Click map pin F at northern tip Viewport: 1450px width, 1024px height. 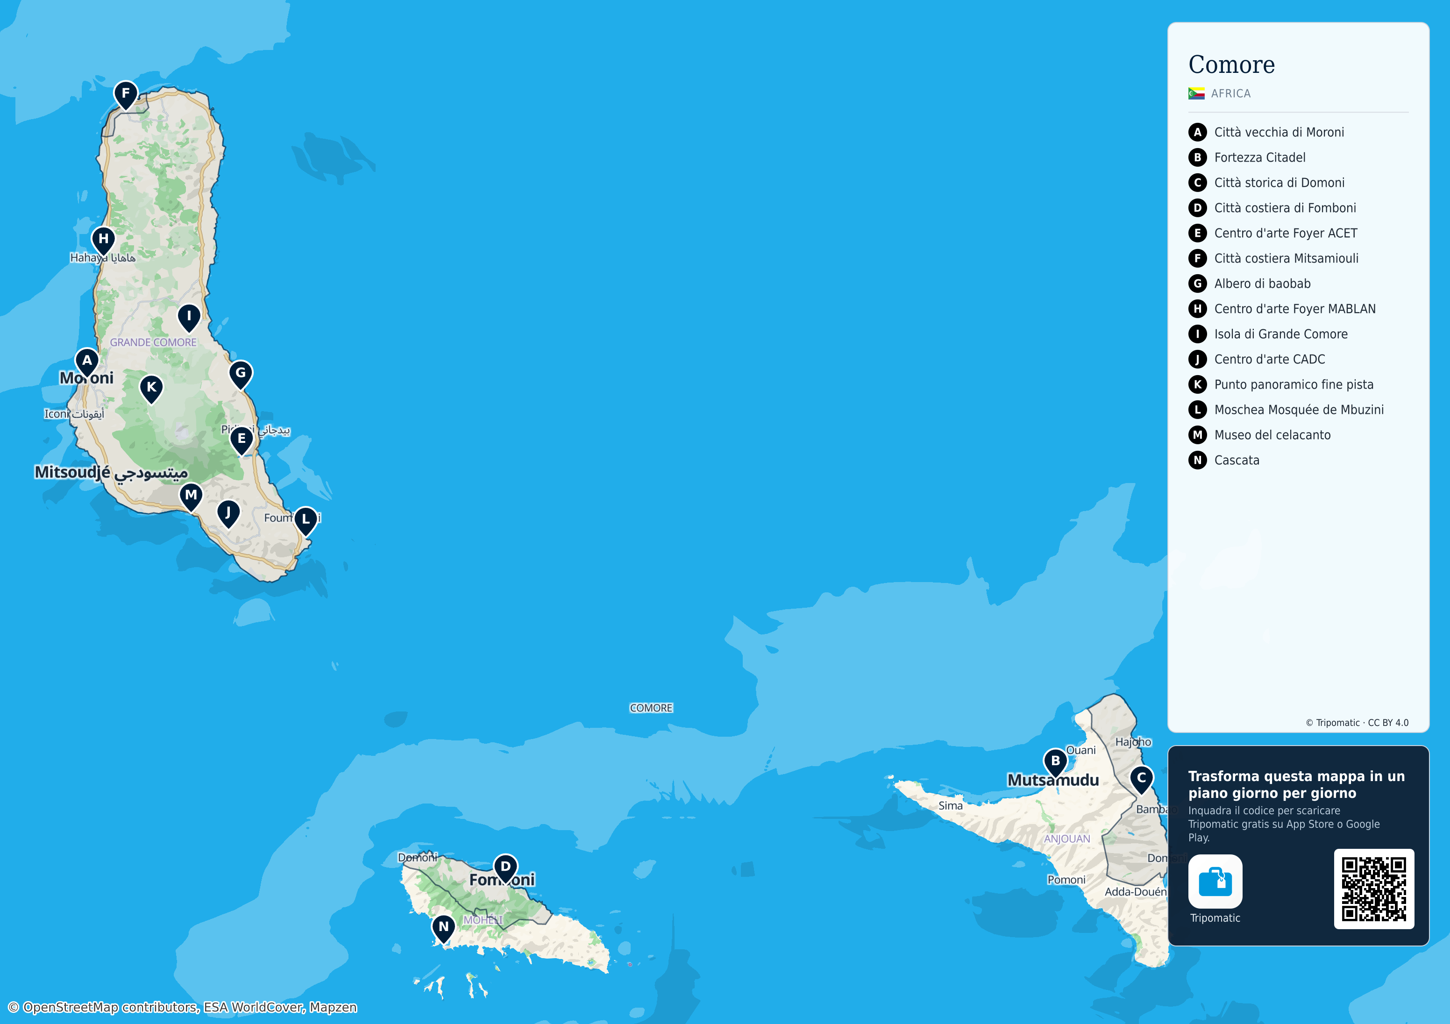pyautogui.click(x=126, y=96)
